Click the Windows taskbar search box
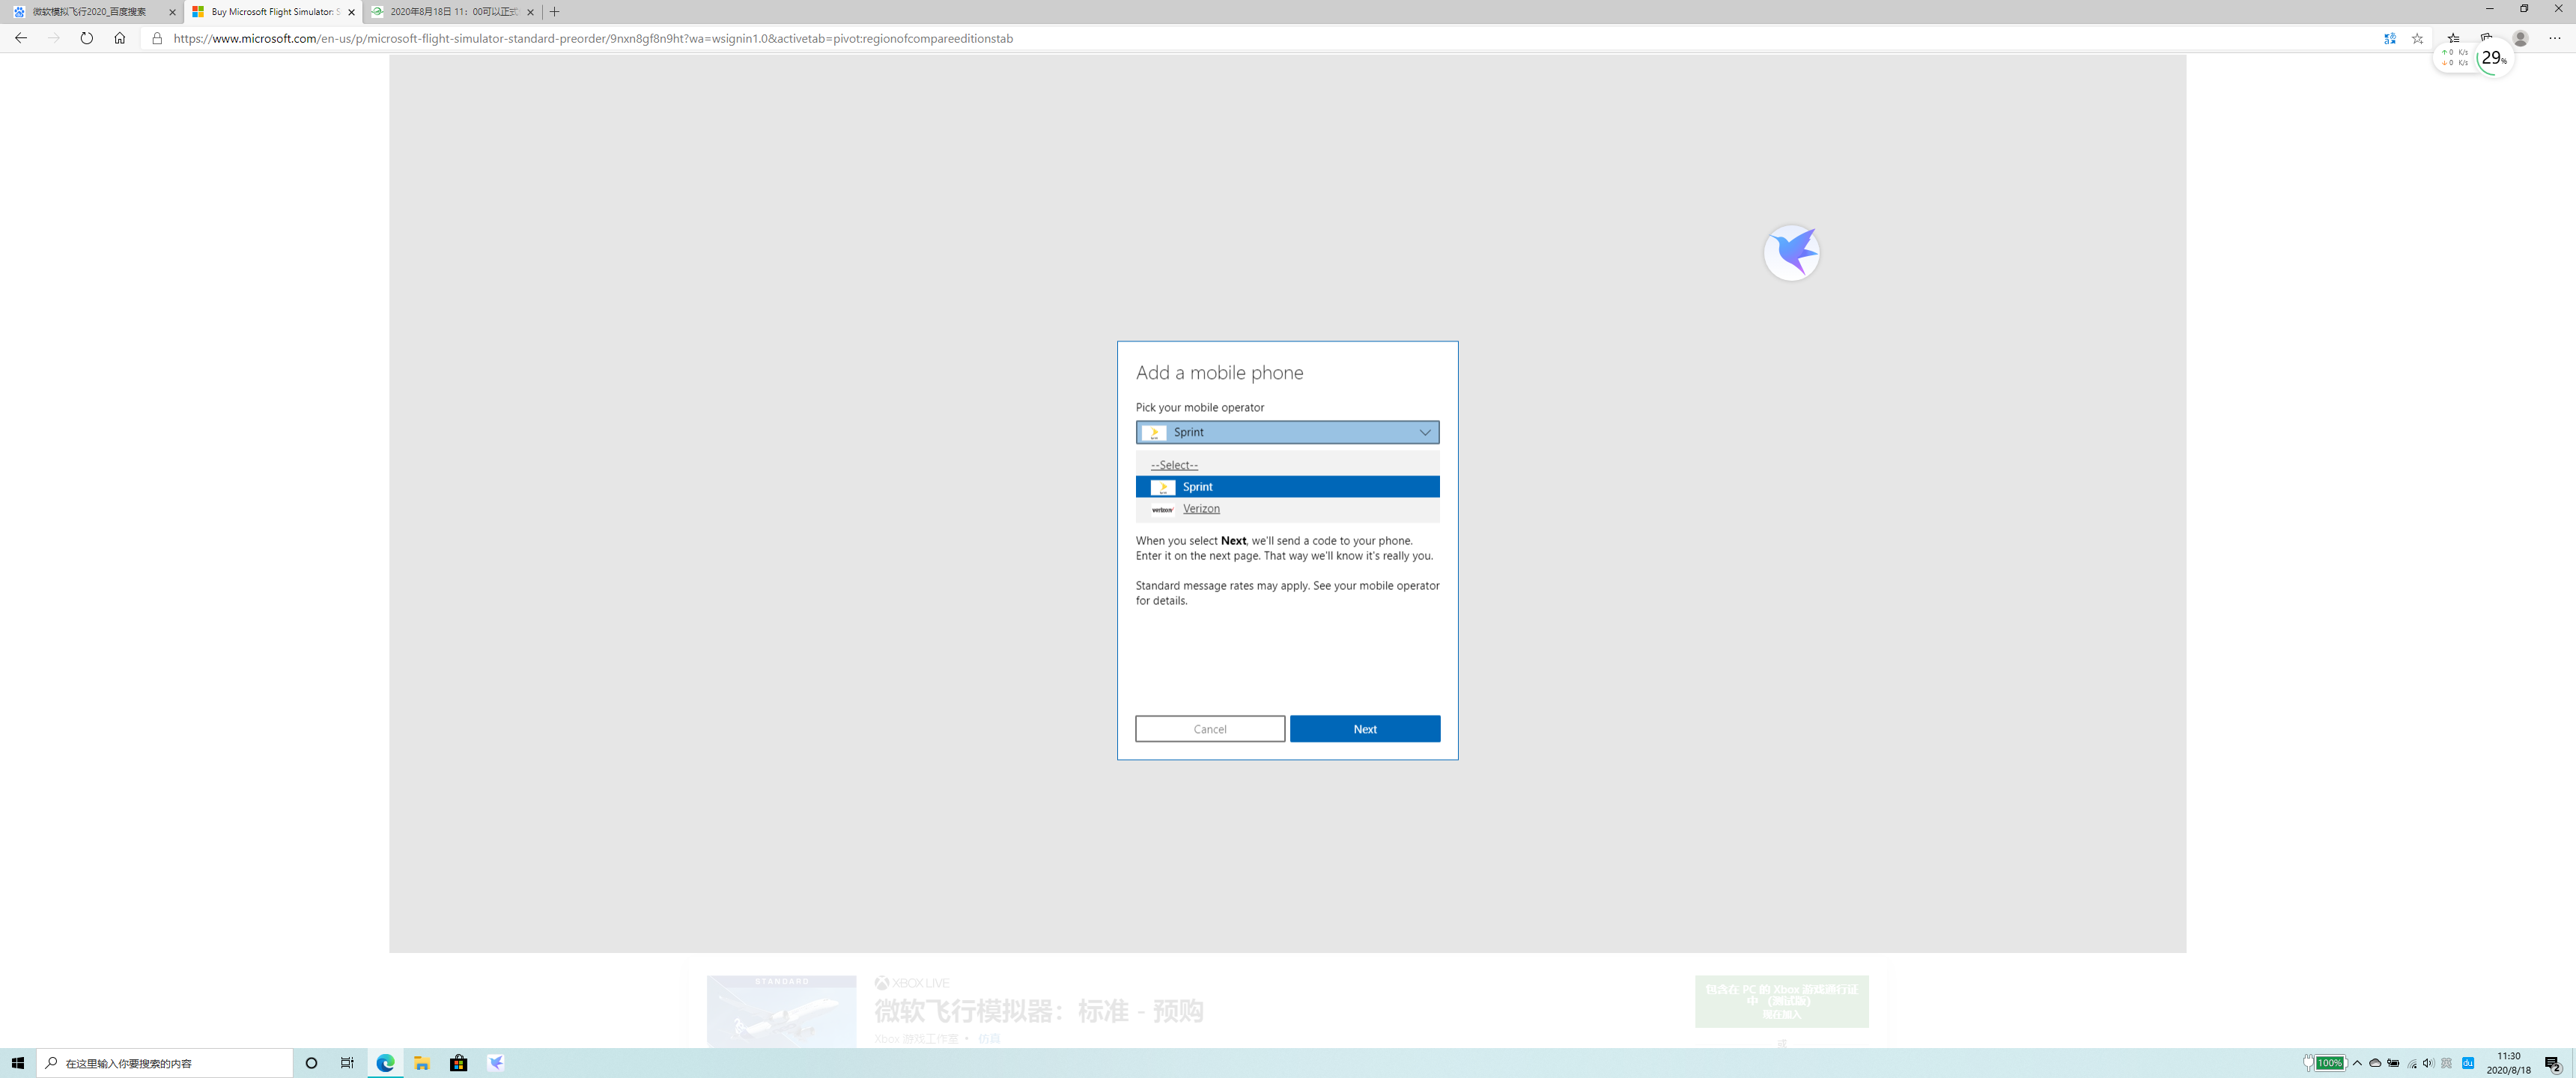 pyautogui.click(x=165, y=1063)
